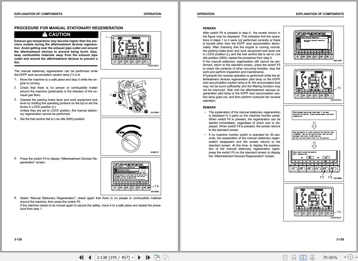Click the G0094847 monitor figure with F6 label

pos(313,202)
